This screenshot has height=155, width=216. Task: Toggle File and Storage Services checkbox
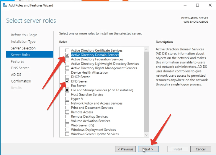(x=67, y=90)
